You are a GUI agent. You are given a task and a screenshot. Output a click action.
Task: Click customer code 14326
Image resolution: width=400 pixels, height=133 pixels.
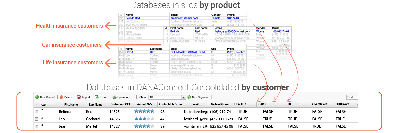coord(115,119)
